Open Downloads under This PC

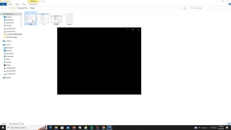10,56
